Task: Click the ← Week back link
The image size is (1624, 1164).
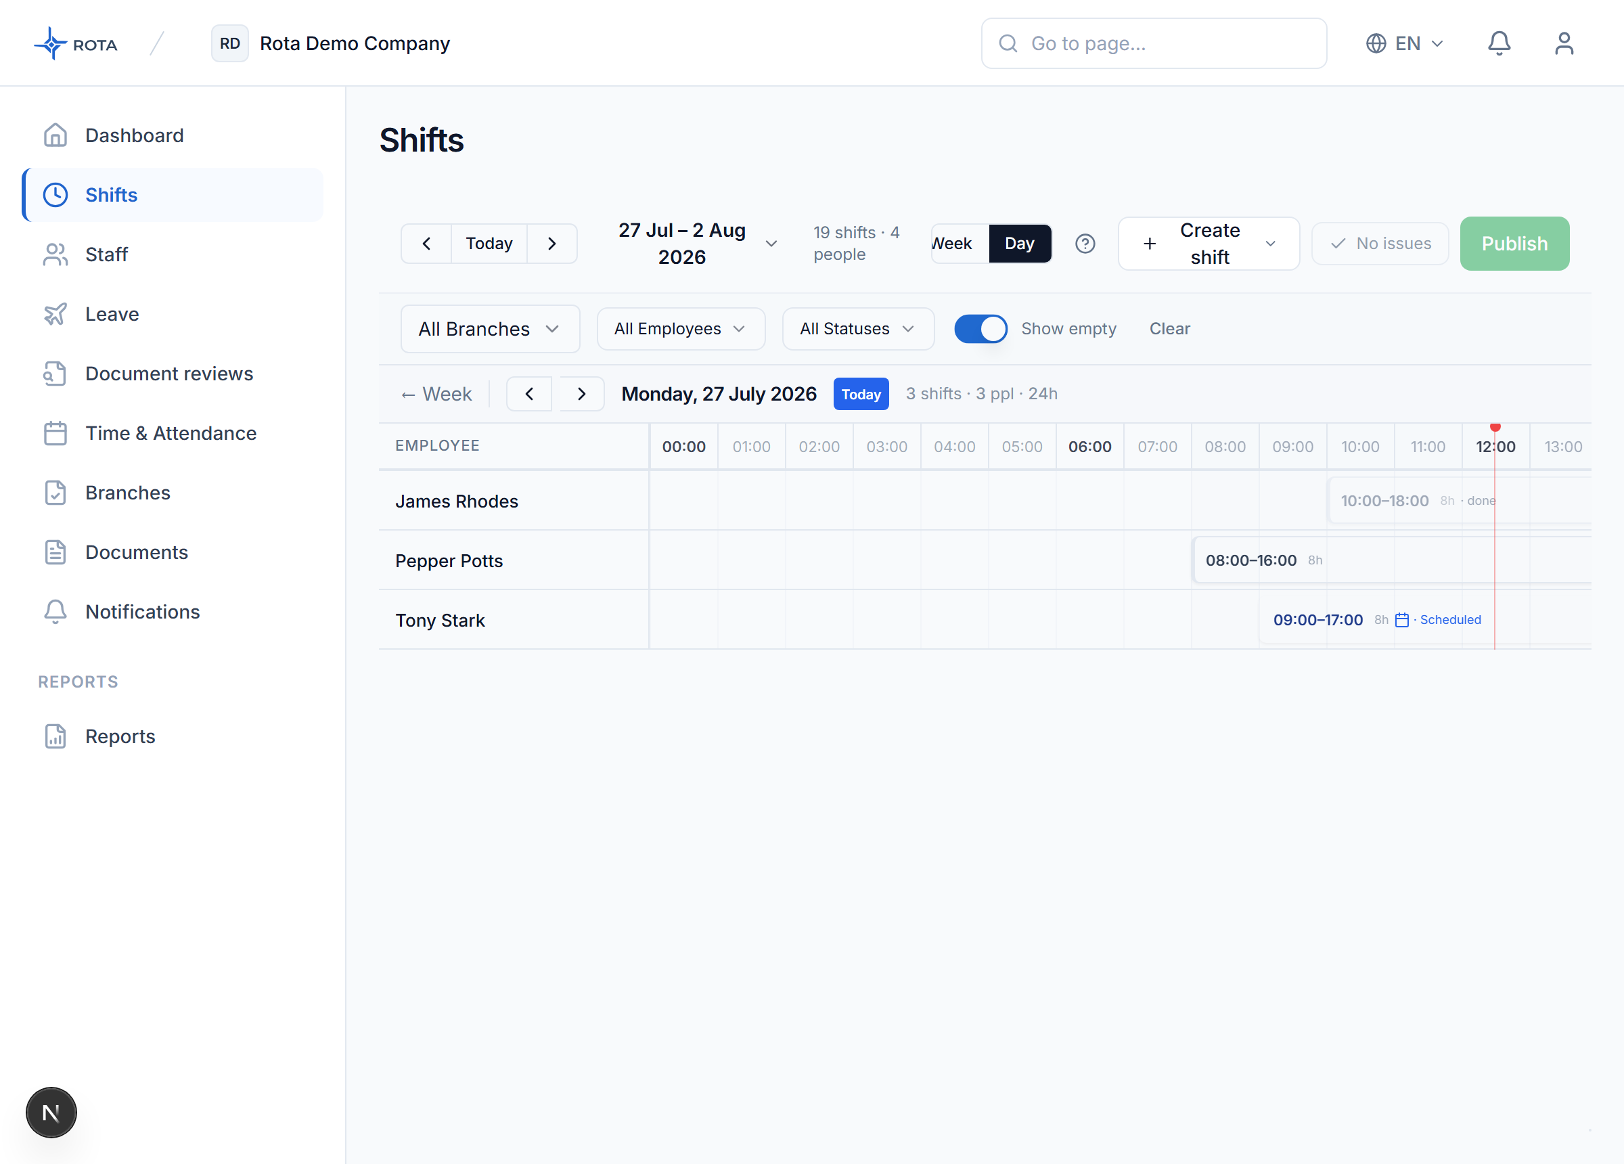Action: 436,394
